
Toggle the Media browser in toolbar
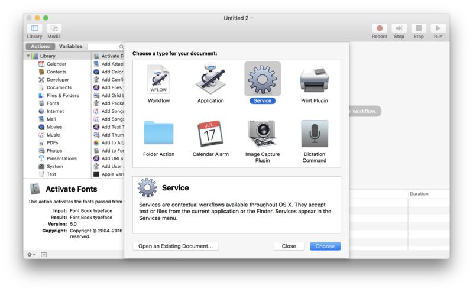pyautogui.click(x=54, y=28)
